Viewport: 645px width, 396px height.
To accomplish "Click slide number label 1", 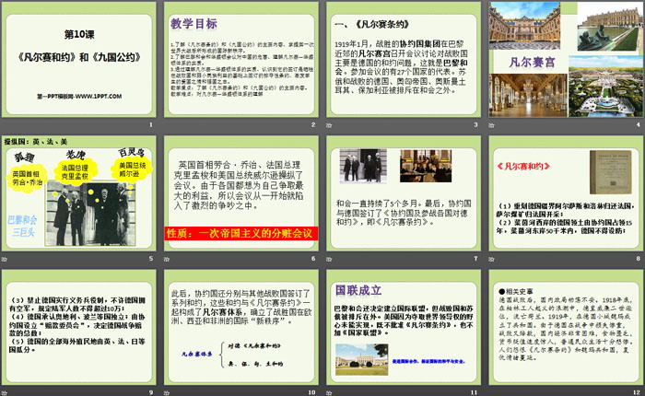I will point(151,124).
